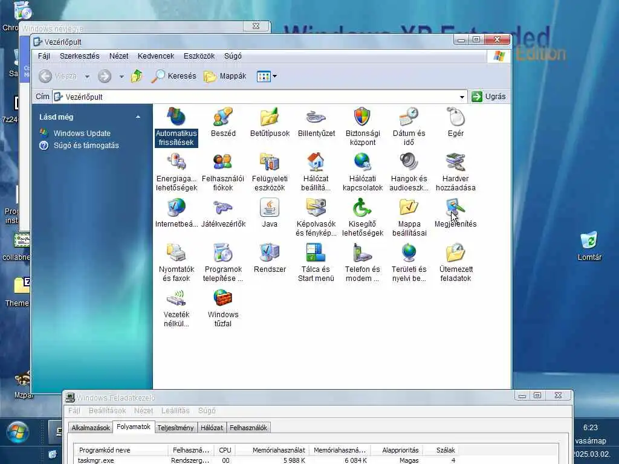This screenshot has width=619, height=464.
Task: Switch to Teljesítmény tab in Feladatkezelő
Action: [x=175, y=428]
